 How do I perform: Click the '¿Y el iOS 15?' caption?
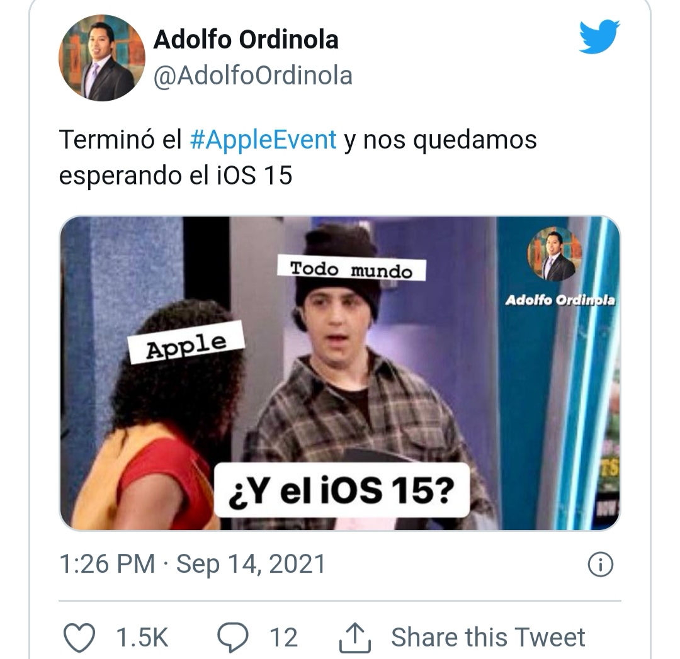point(342,490)
